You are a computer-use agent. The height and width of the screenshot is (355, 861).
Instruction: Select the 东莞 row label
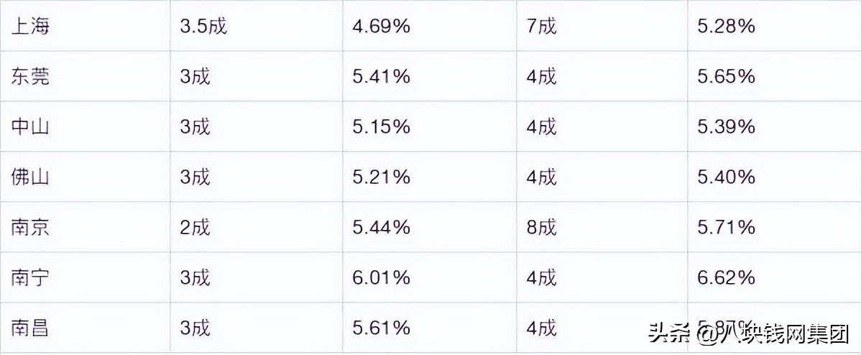tap(30, 77)
